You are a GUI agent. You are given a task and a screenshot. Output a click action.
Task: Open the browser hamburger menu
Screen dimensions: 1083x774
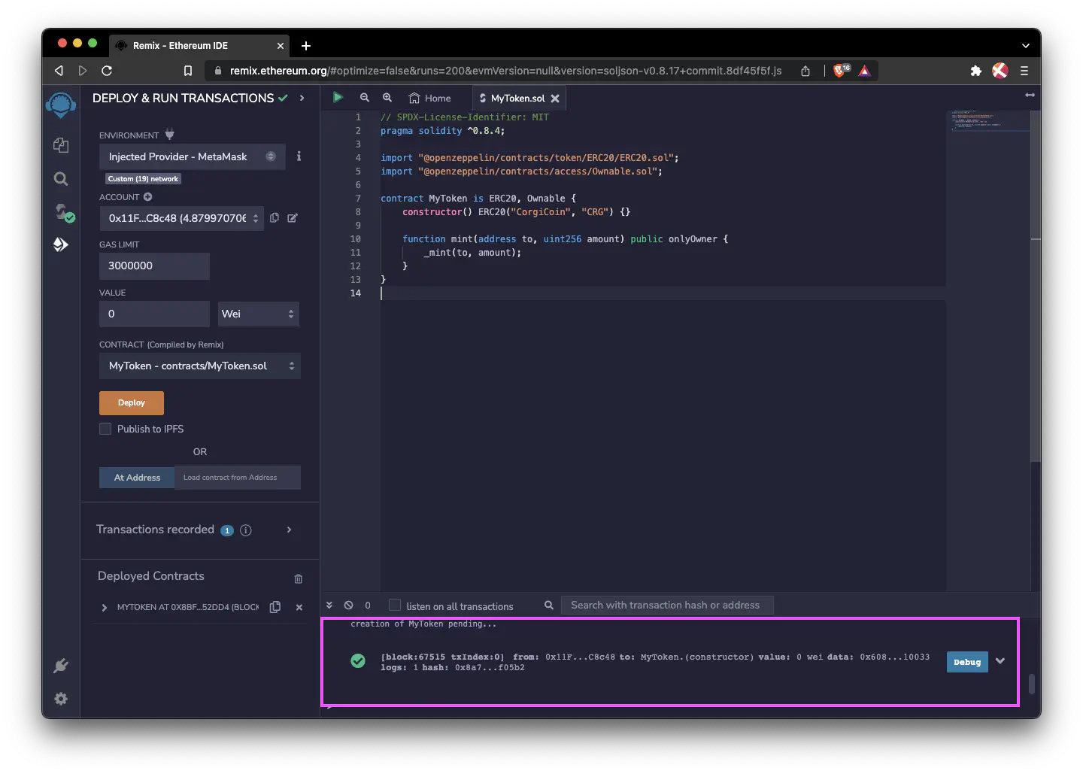1024,71
